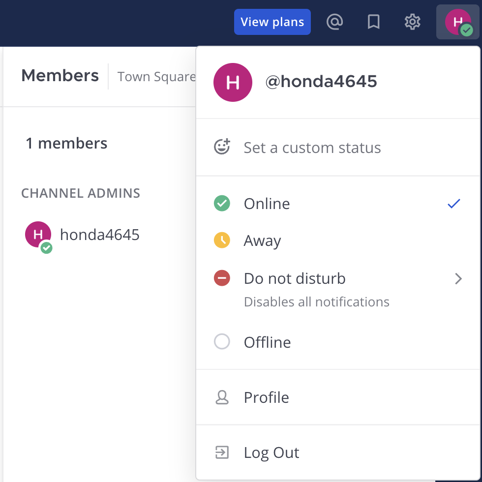482x482 pixels.
Task: Expand Do not disturb options via the chevron
Action: 458,278
